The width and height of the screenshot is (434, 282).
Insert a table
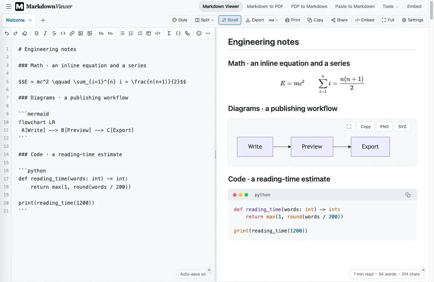tap(149, 33)
